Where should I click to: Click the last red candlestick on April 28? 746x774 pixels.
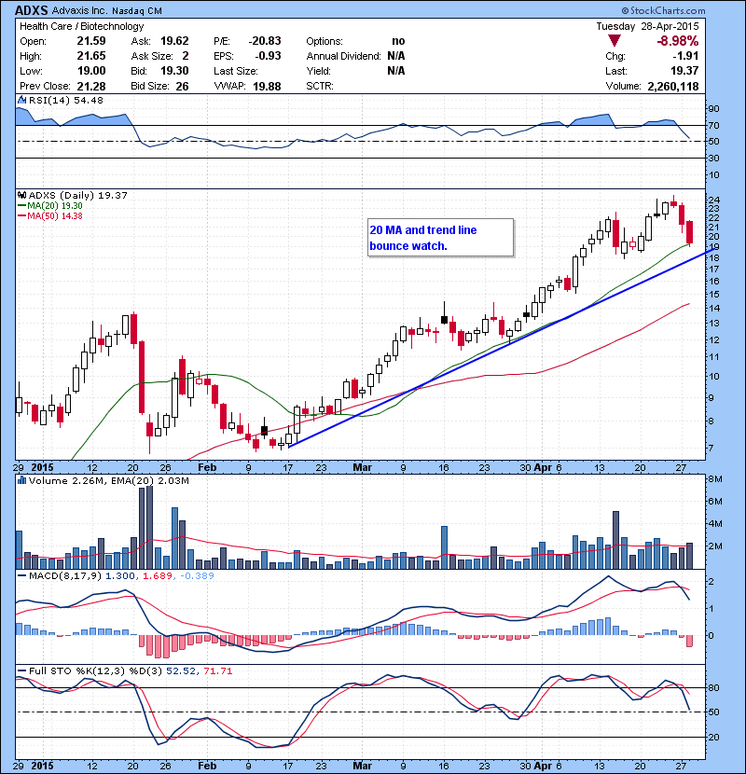point(690,232)
